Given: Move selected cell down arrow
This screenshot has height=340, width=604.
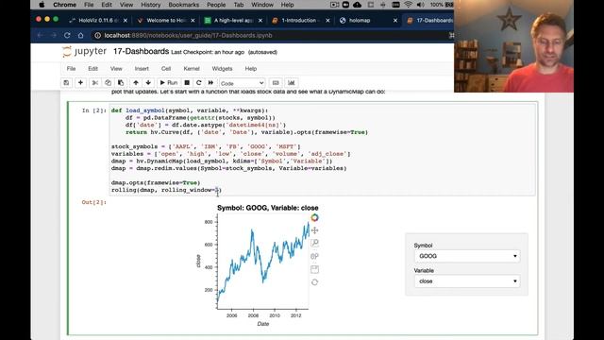Looking at the screenshot, I should [148, 83].
